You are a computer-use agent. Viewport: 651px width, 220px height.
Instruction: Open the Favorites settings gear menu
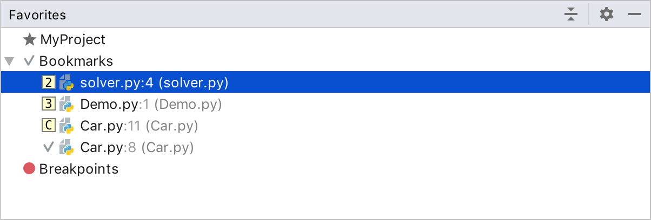607,15
